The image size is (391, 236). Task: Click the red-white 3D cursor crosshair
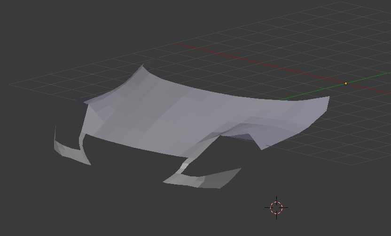[276, 207]
